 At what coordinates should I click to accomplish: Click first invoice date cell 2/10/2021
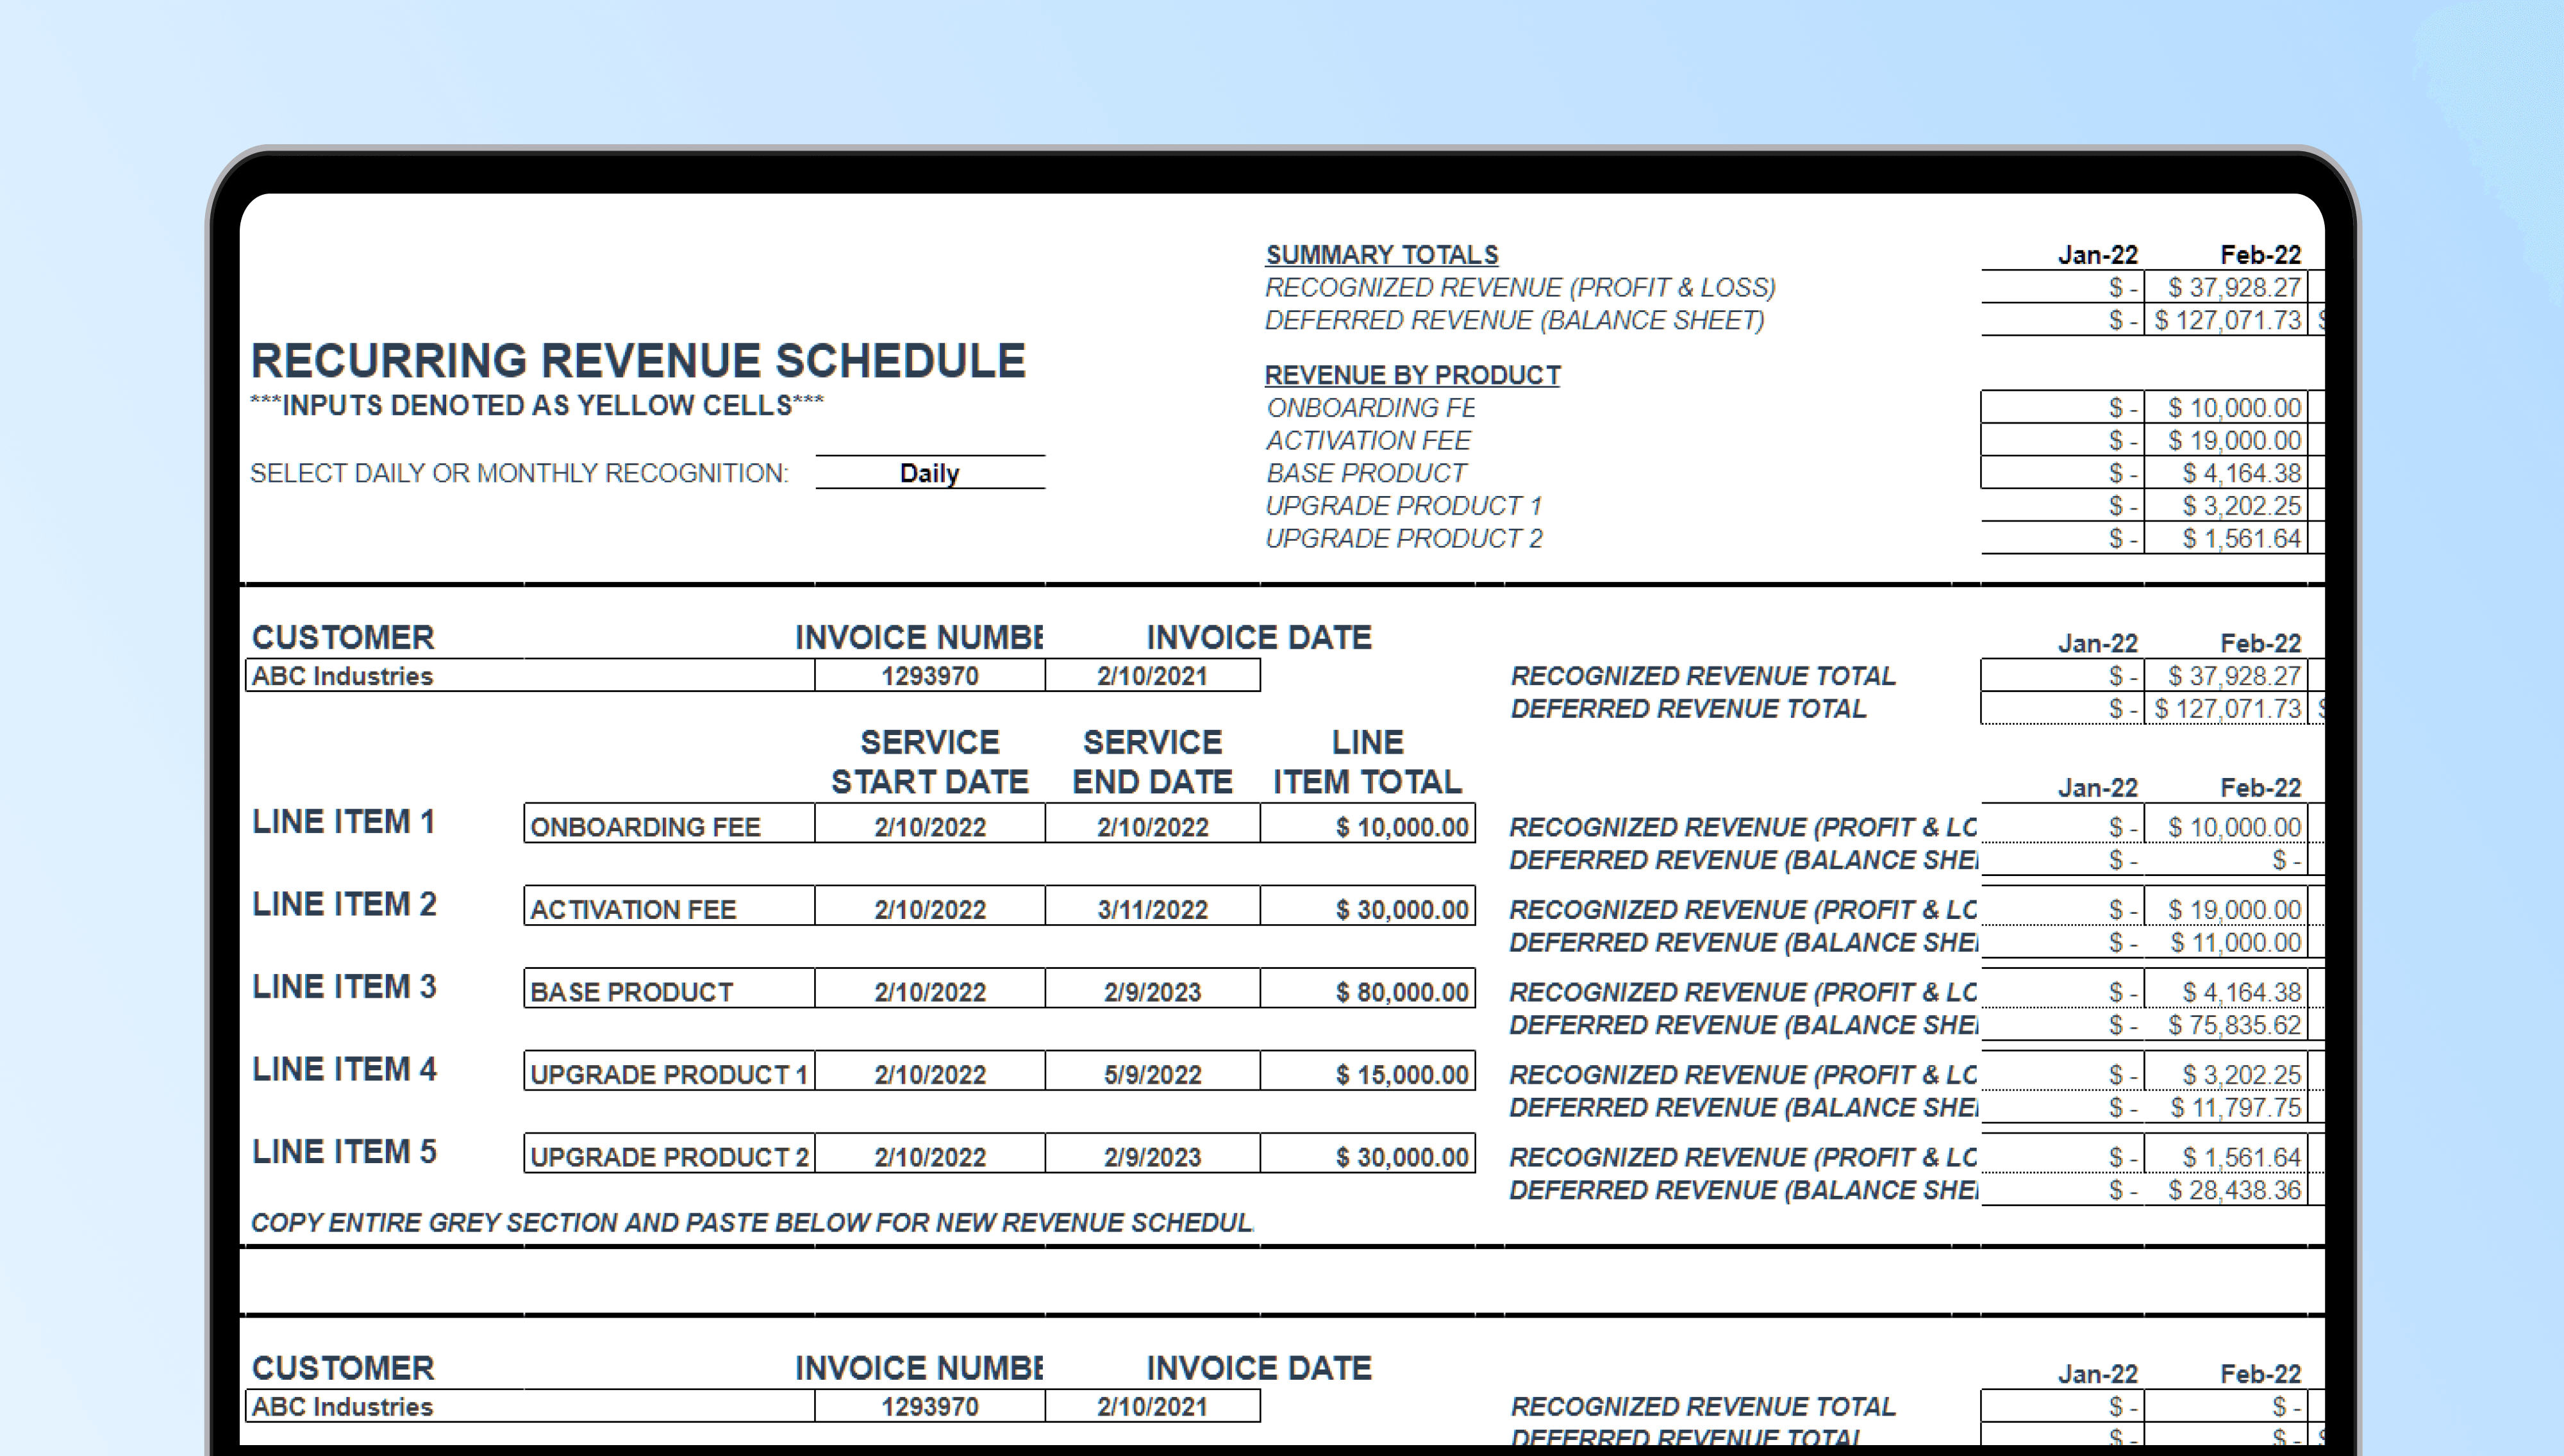[x=1153, y=676]
